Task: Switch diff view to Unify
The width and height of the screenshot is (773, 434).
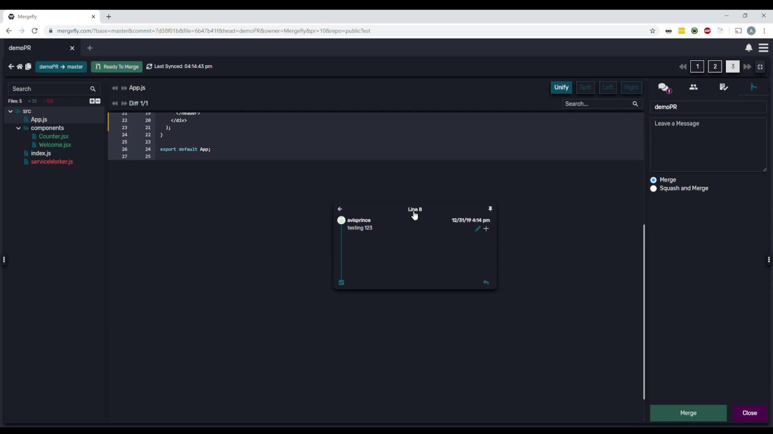Action: (561, 87)
